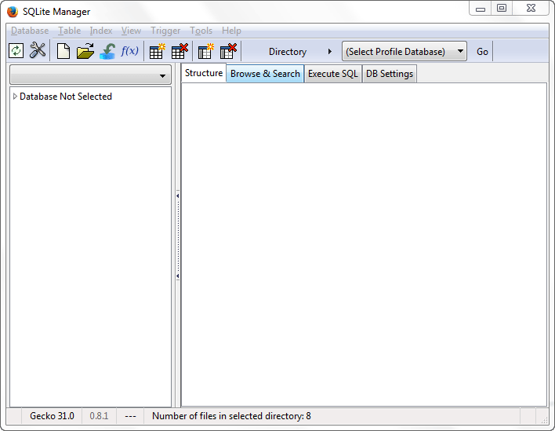Switch to the Browse & Search tab

point(265,74)
